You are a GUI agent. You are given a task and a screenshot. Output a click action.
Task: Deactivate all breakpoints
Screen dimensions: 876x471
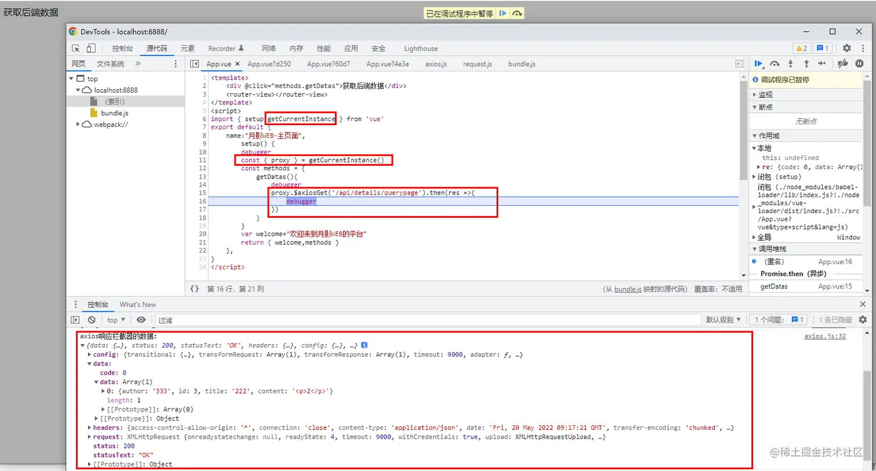[843, 64]
